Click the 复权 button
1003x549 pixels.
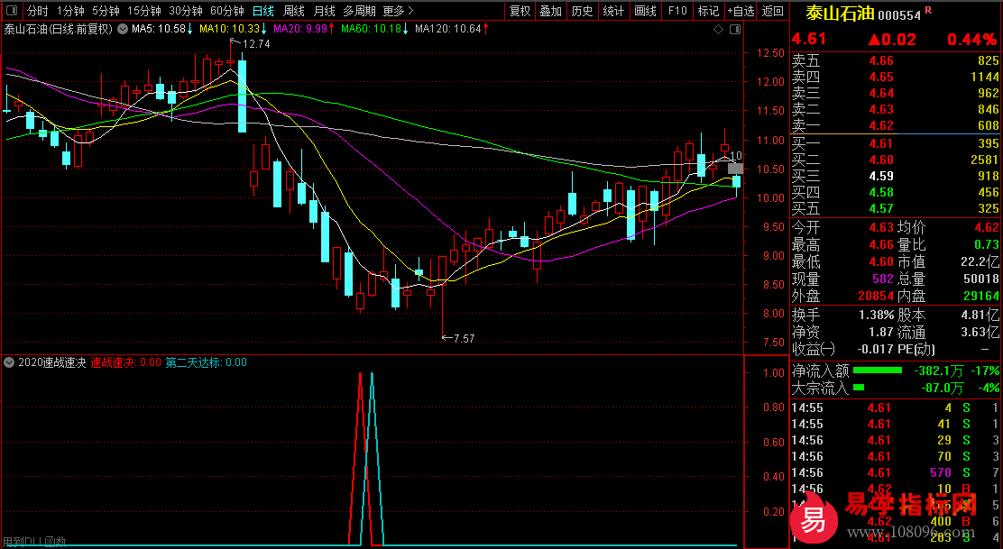click(520, 11)
